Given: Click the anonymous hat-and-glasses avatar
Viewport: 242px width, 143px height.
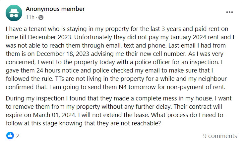Looking at the screenshot, I should pos(14,13).
